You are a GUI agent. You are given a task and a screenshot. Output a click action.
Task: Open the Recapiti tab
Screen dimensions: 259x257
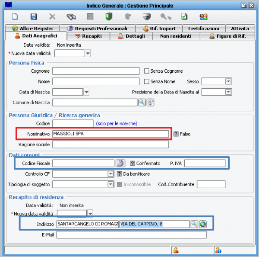(88, 36)
